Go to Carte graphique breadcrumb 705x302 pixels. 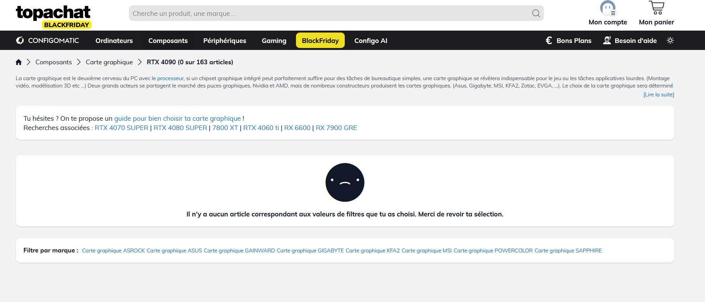click(x=109, y=62)
